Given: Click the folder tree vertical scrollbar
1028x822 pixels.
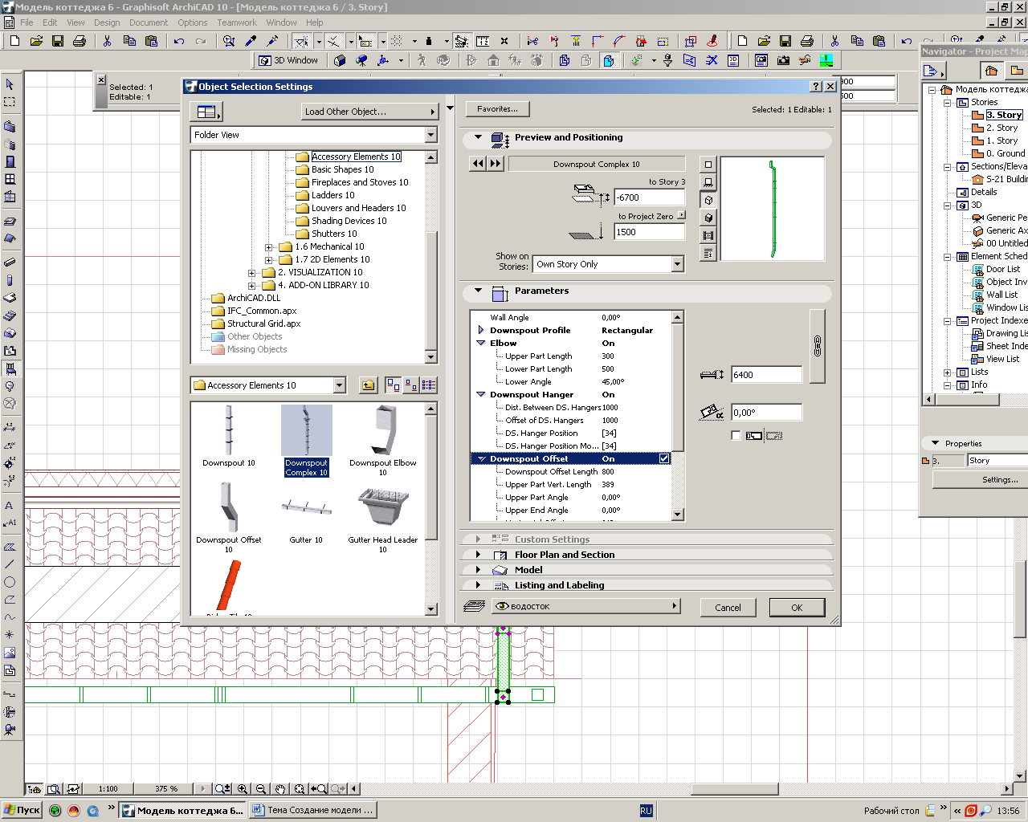Looking at the screenshot, I should click(431, 257).
